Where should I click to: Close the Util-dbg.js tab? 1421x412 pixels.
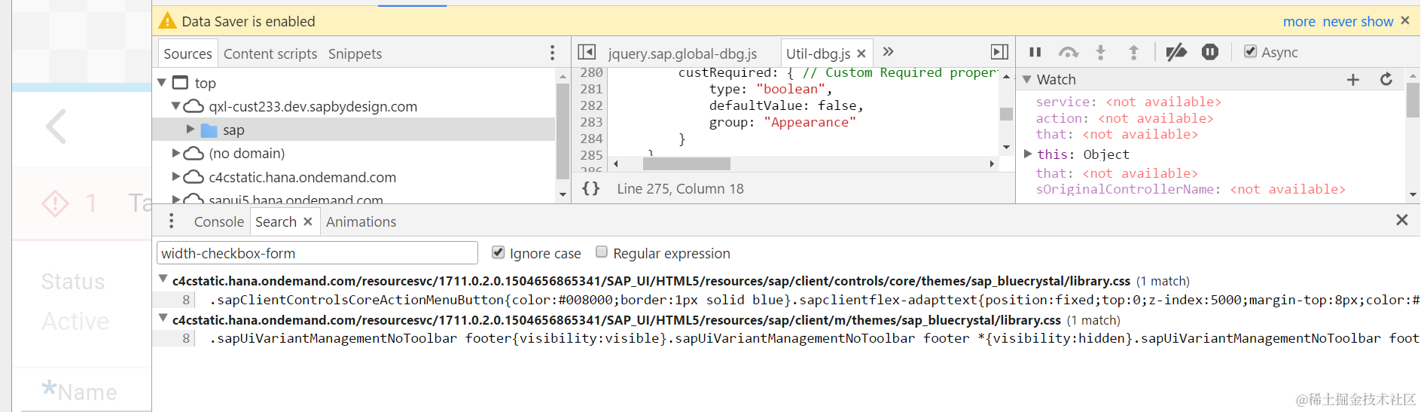[861, 53]
